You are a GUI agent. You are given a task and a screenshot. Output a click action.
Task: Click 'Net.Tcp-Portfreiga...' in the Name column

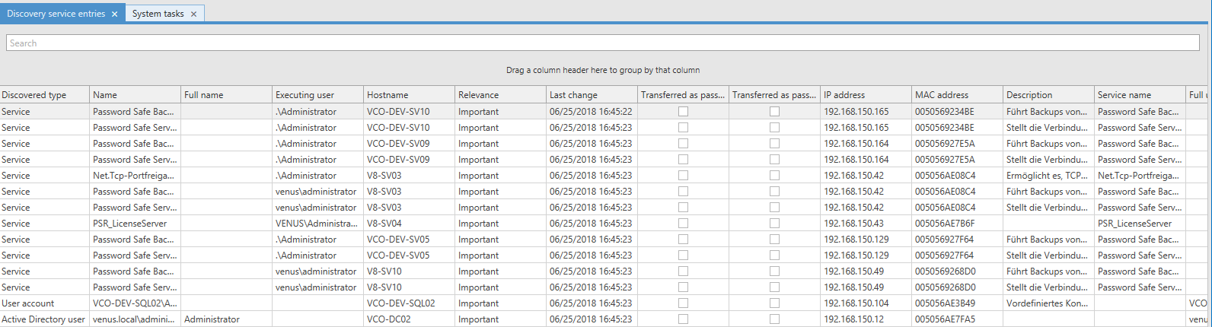(x=133, y=176)
